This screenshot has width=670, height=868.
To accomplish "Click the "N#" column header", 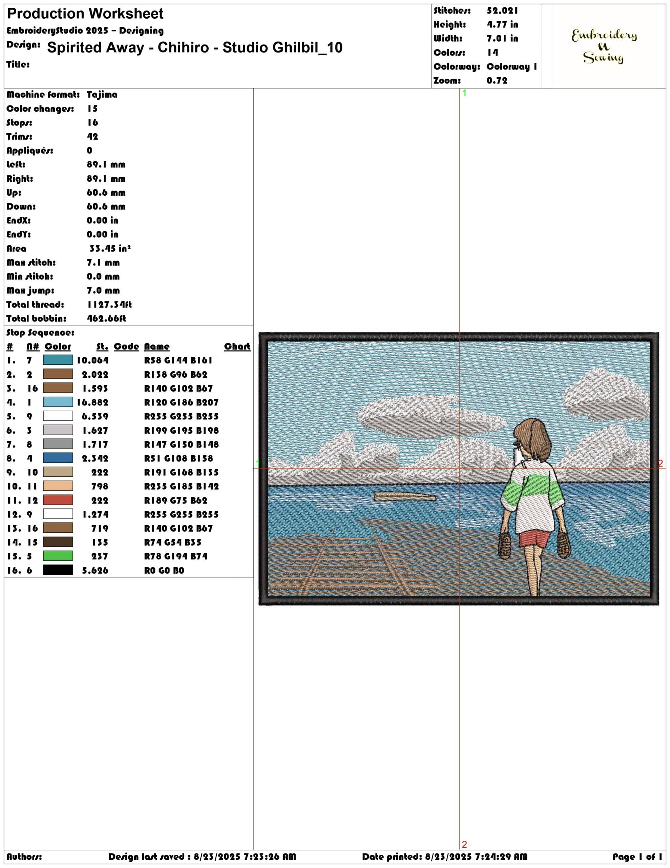I will pyautogui.click(x=33, y=347).
